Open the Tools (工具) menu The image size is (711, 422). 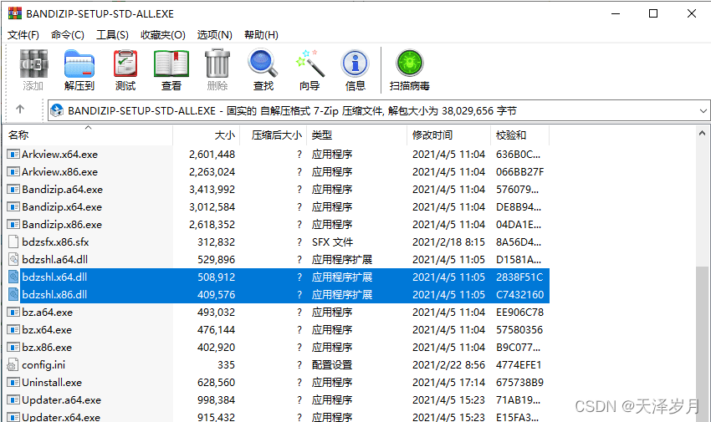(112, 35)
